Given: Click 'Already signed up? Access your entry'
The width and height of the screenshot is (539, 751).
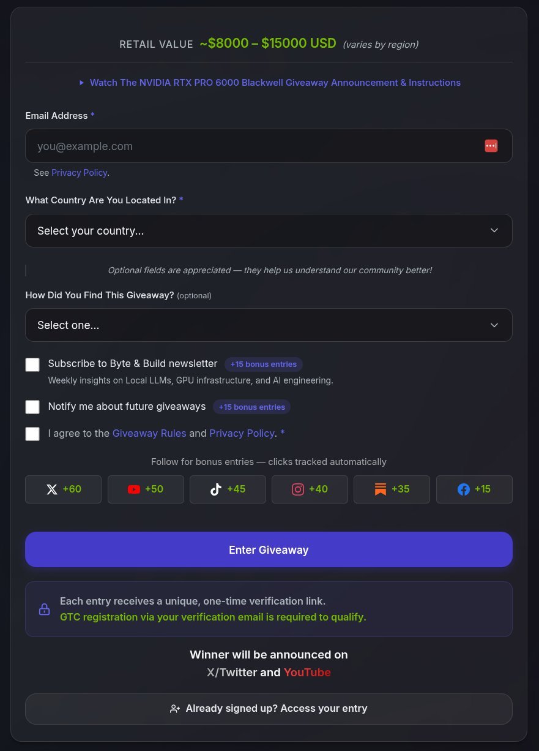Looking at the screenshot, I should tap(269, 709).
